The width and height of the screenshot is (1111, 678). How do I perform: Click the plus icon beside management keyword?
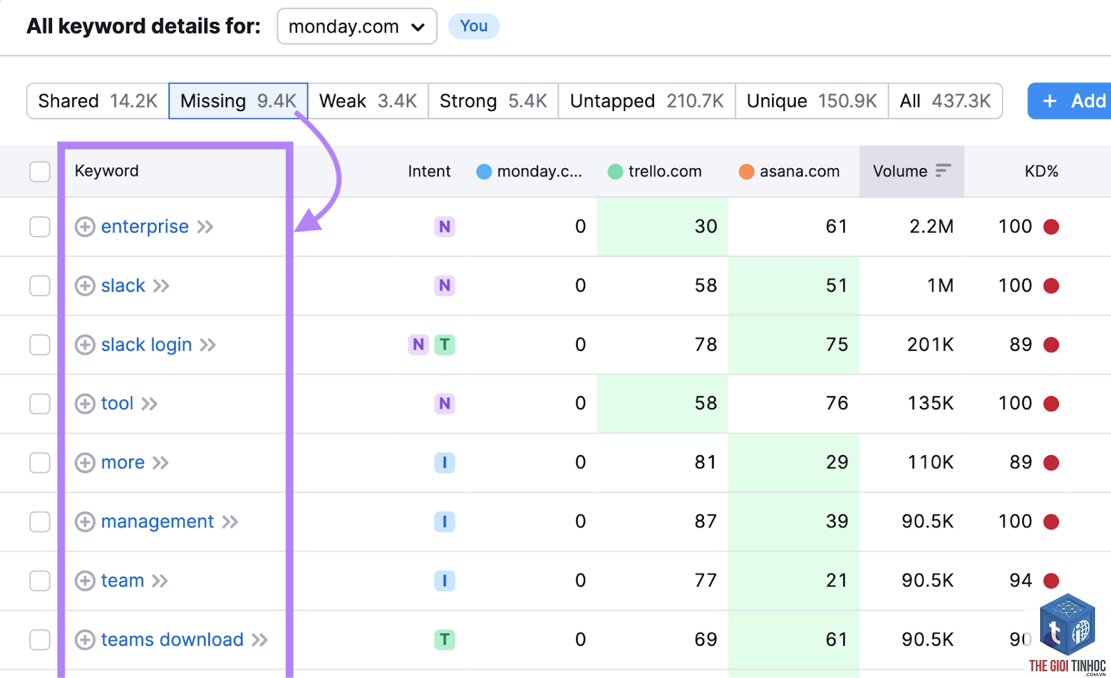[x=85, y=522]
